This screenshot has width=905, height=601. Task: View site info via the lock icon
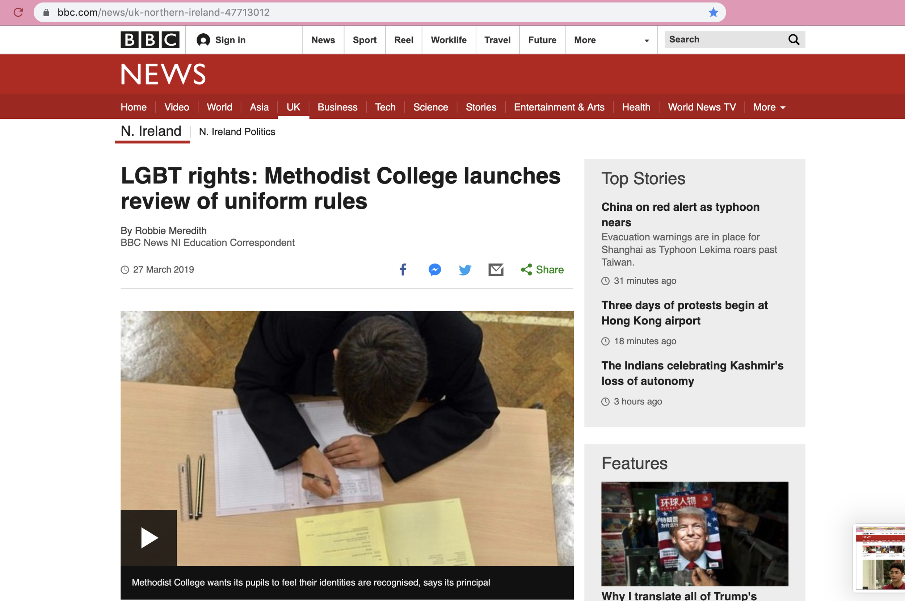[x=46, y=13]
